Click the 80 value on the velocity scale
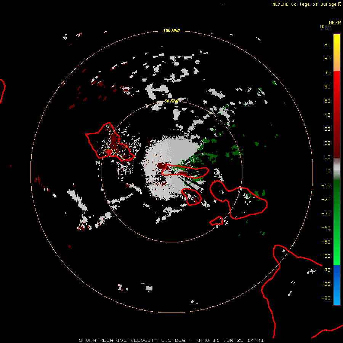The width and height of the screenshot is (343, 343). pos(327,59)
